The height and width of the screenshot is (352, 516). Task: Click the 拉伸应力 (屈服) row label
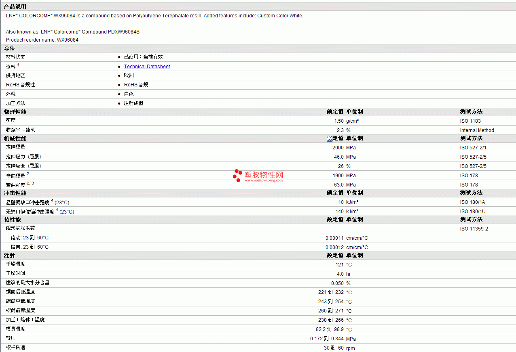23,157
